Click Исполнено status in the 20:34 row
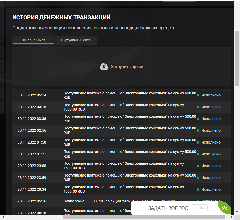Image resolution: width=240 pixels, height=220 pixels. 211,189
